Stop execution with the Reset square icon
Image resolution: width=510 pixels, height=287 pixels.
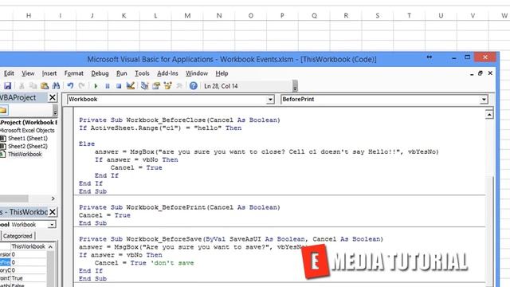pos(119,86)
